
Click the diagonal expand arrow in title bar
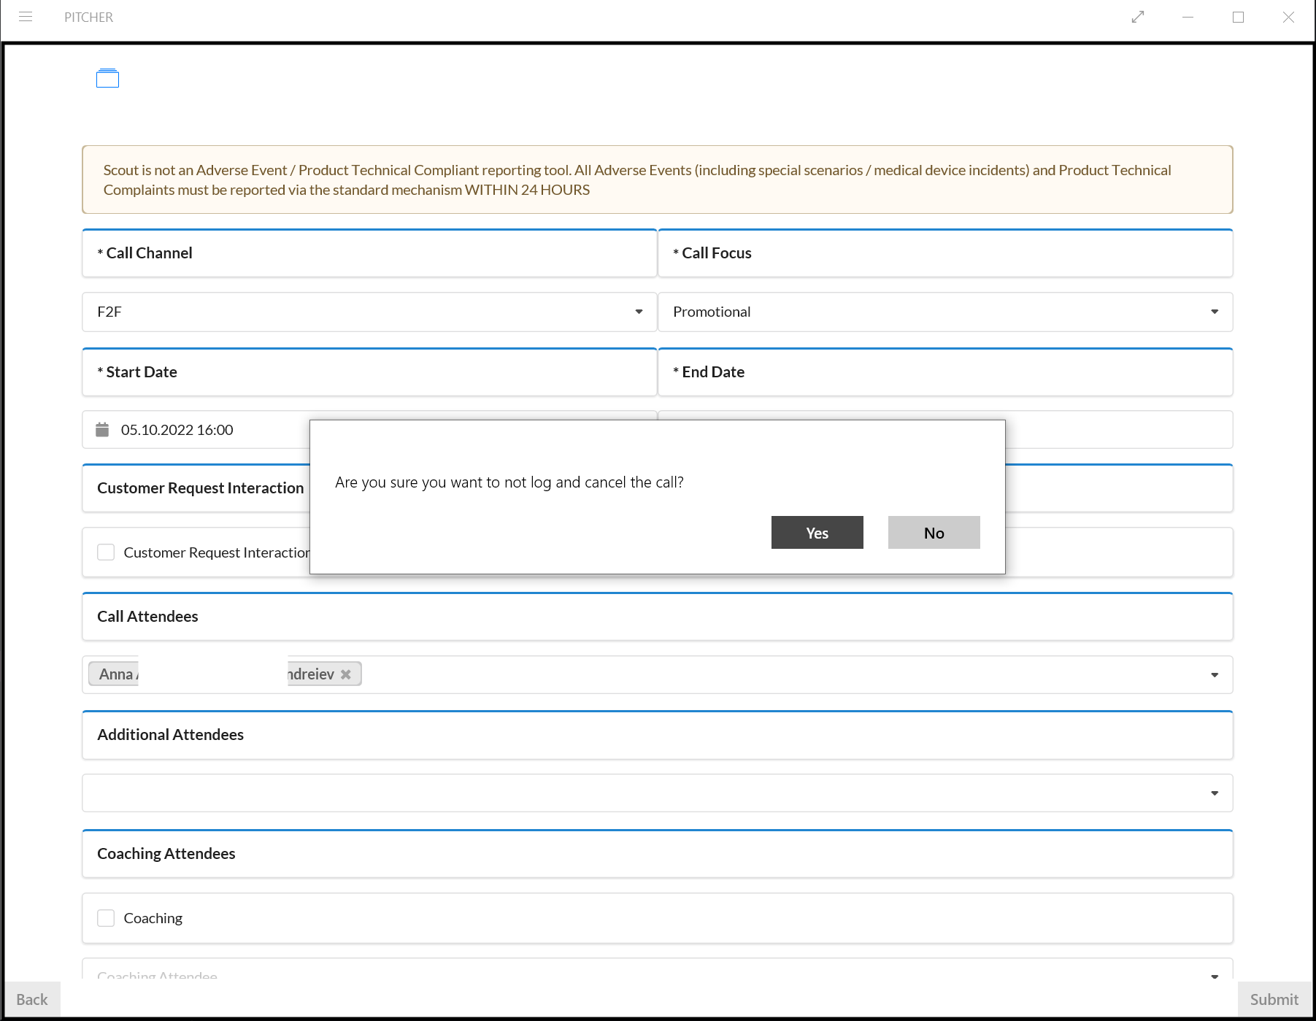(x=1138, y=17)
